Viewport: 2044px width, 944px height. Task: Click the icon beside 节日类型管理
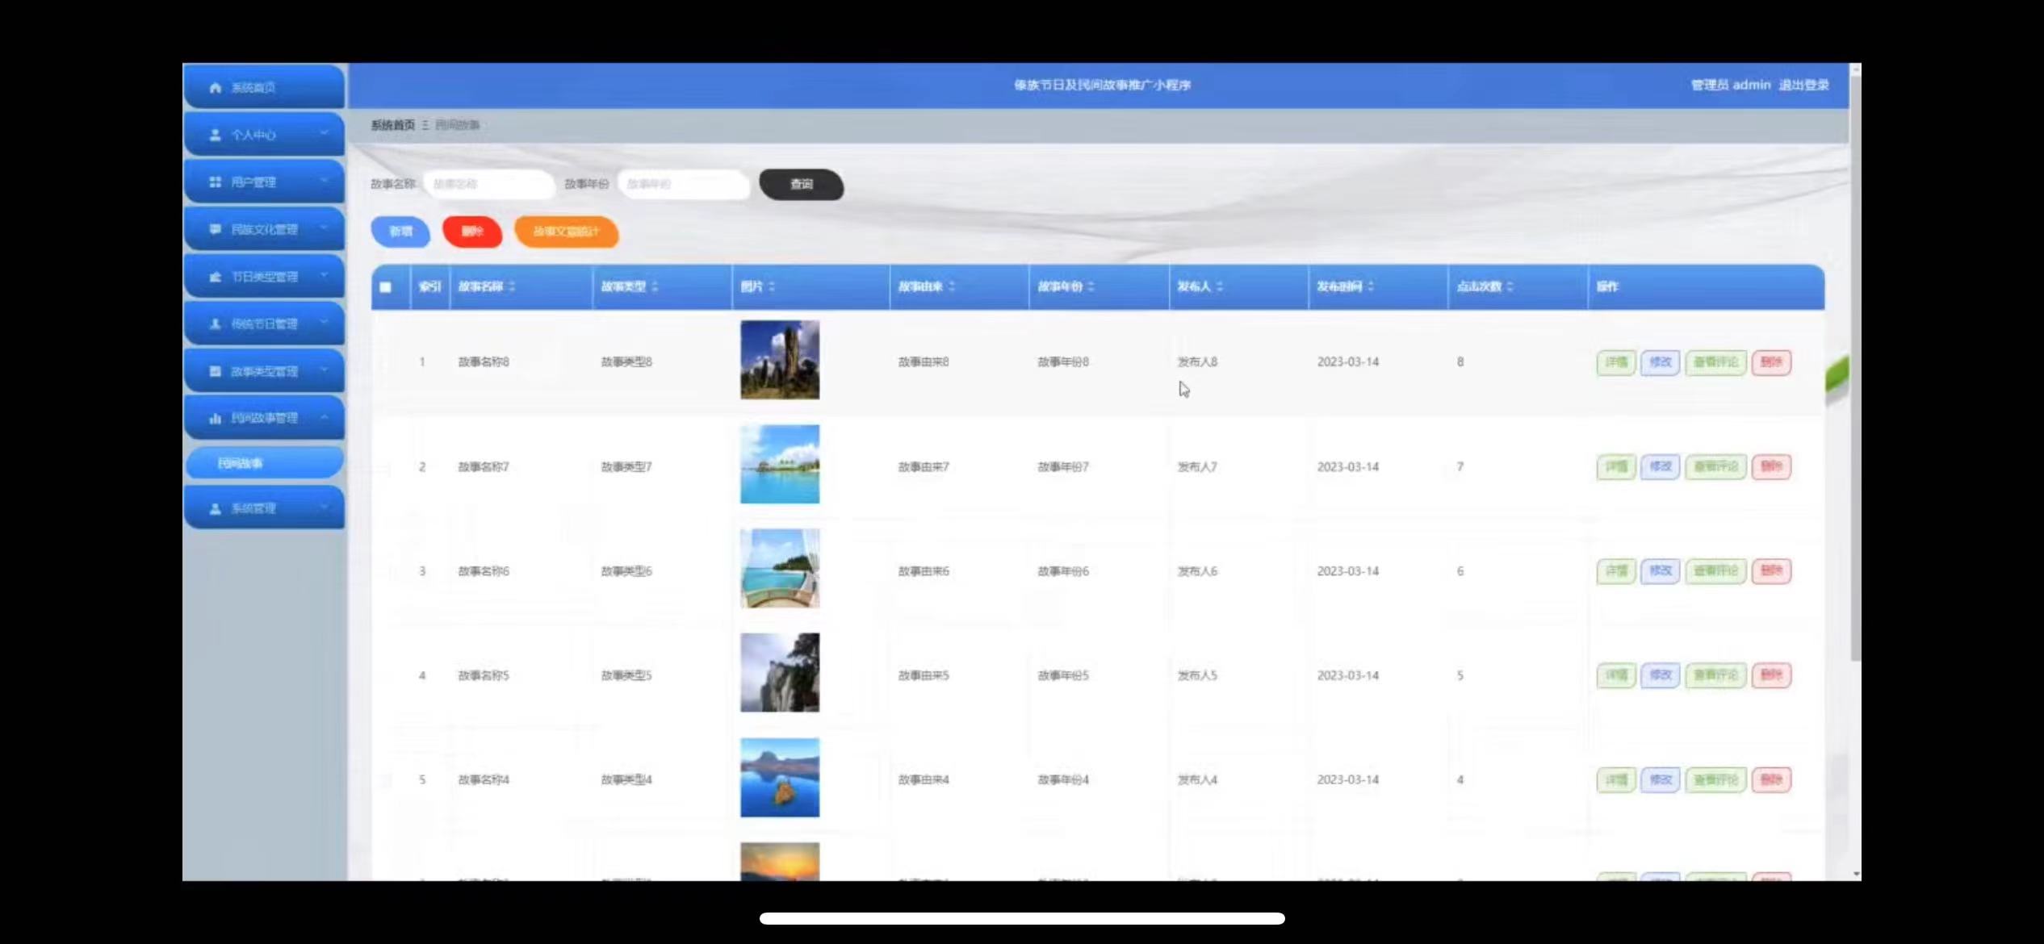tap(215, 277)
